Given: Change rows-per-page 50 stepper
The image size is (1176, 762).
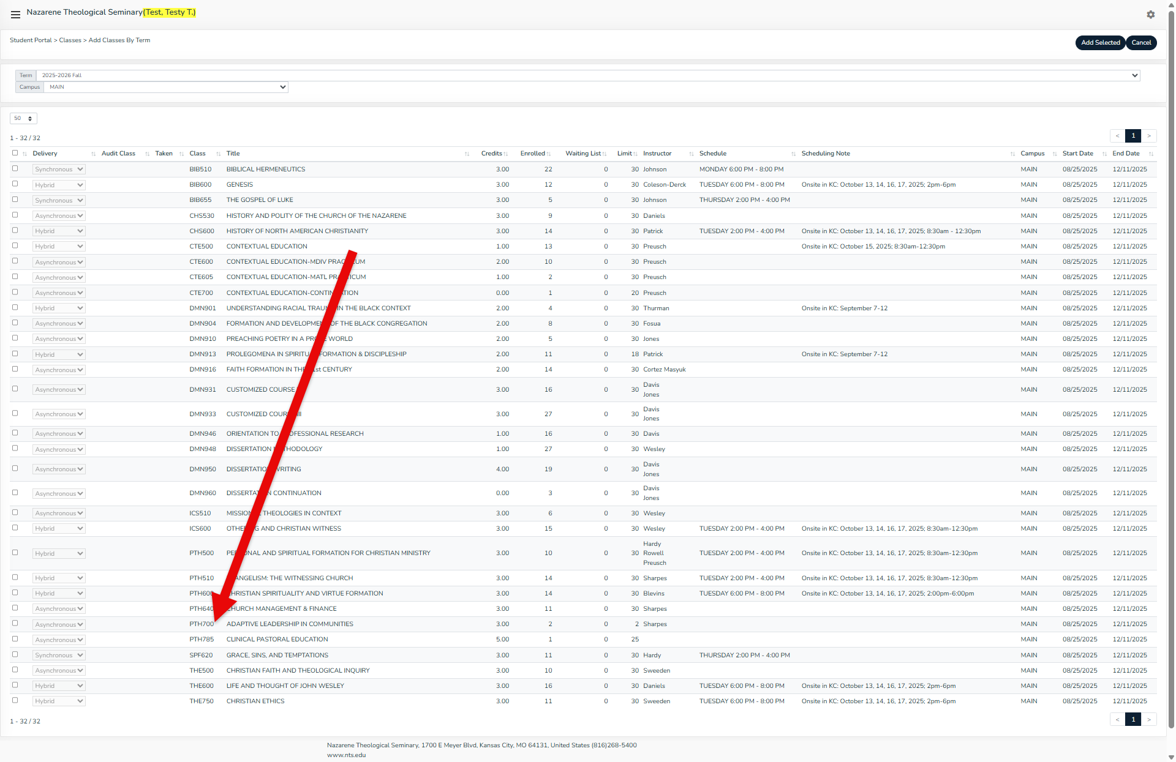Looking at the screenshot, I should [23, 118].
